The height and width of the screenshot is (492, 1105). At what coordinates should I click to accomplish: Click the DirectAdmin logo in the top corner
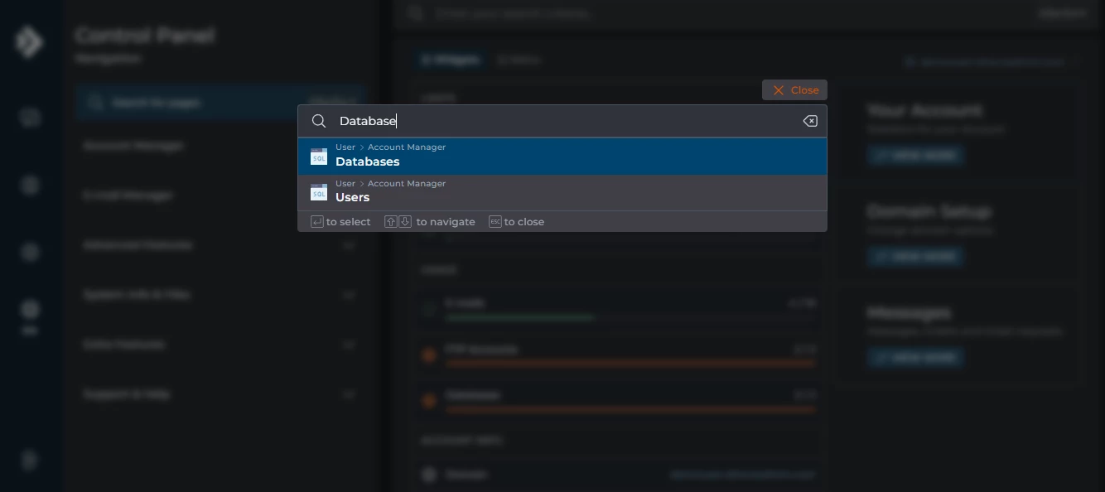point(30,41)
